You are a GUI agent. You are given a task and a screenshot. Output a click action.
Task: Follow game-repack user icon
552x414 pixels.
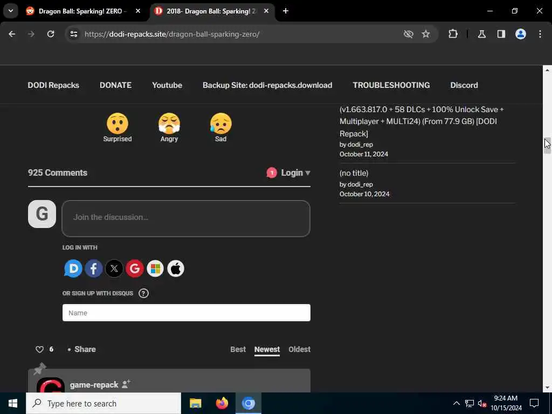(x=126, y=384)
